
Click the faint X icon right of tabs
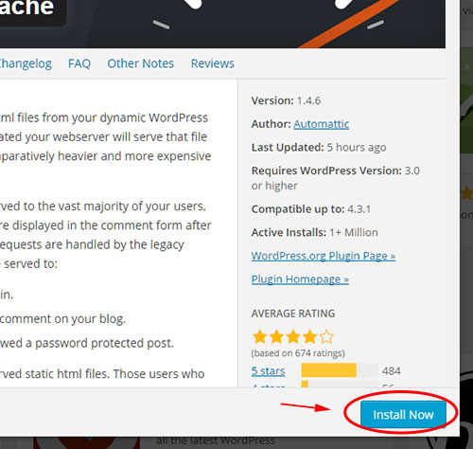click(x=467, y=66)
